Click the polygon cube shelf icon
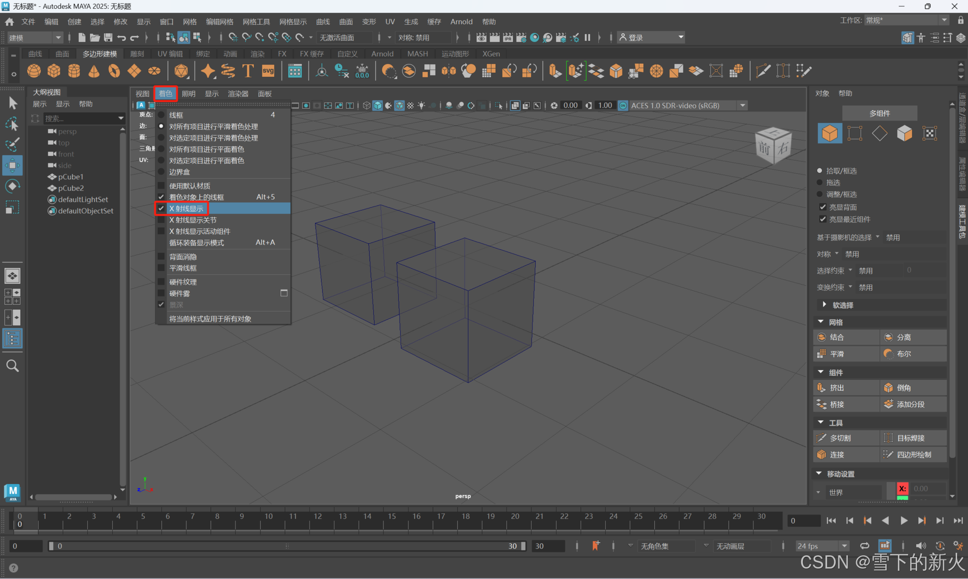Image resolution: width=968 pixels, height=579 pixels. pyautogui.click(x=54, y=71)
